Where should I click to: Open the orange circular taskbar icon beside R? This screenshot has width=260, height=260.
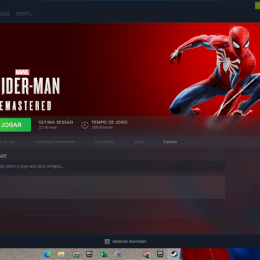[132, 254]
